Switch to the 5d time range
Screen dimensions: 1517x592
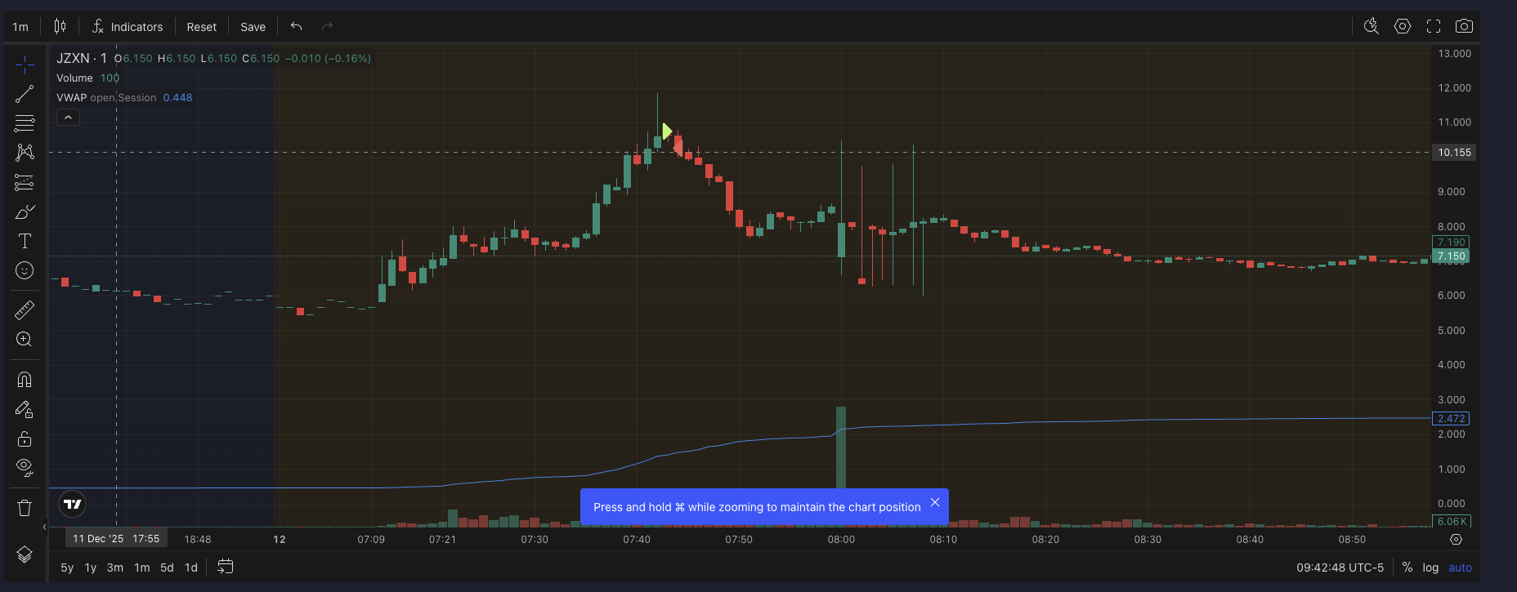[167, 568]
